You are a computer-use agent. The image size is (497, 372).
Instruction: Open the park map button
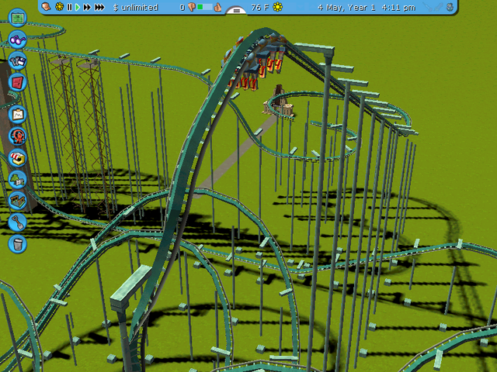coord(17,18)
